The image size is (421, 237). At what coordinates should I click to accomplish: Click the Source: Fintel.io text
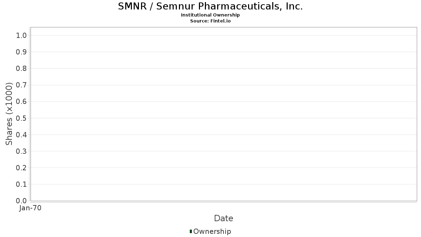coord(210,21)
